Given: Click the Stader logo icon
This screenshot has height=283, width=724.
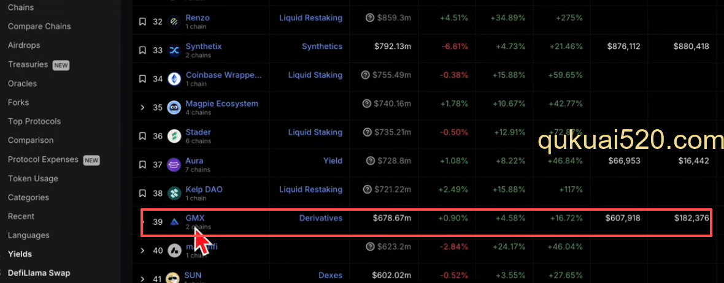Looking at the screenshot, I should point(174,136).
